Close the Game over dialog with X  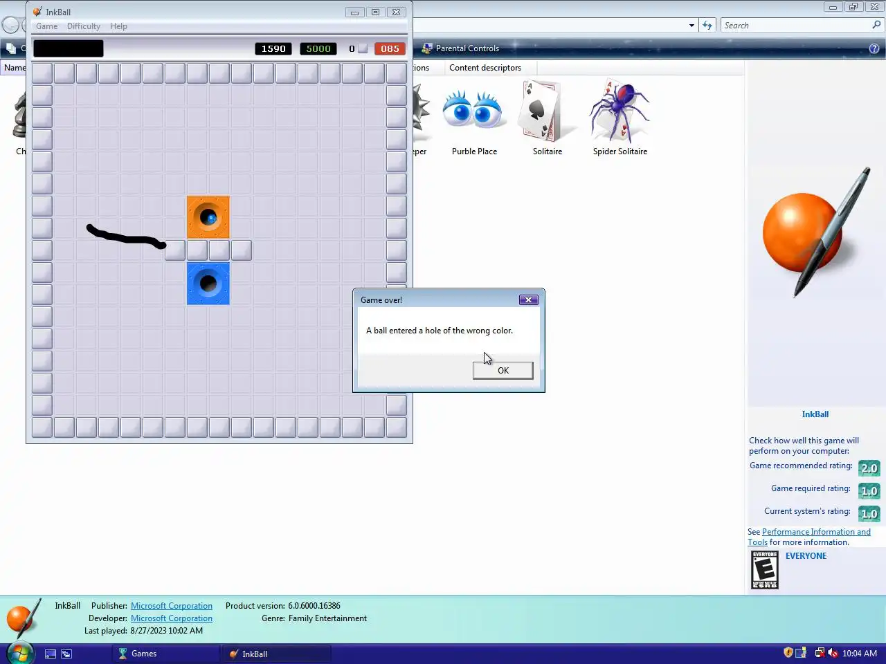(x=528, y=299)
